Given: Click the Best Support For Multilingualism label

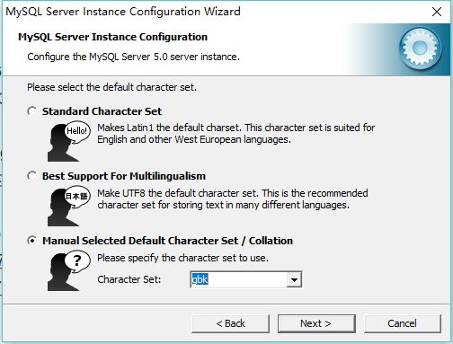Looking at the screenshot, I should (x=124, y=176).
